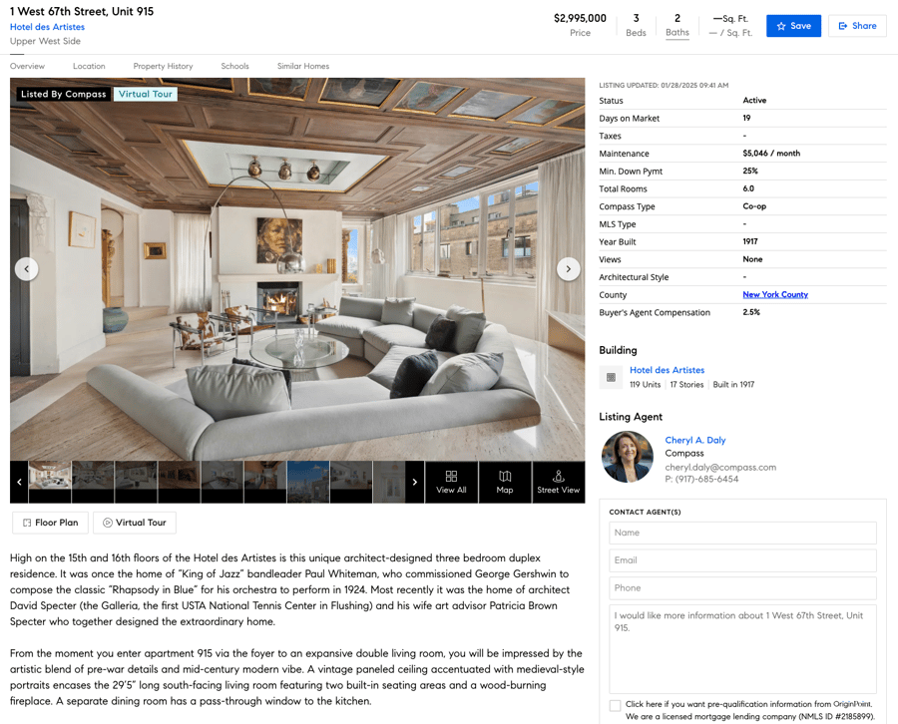Open View All photos grid
This screenshot has height=724, width=898.
pyautogui.click(x=451, y=482)
